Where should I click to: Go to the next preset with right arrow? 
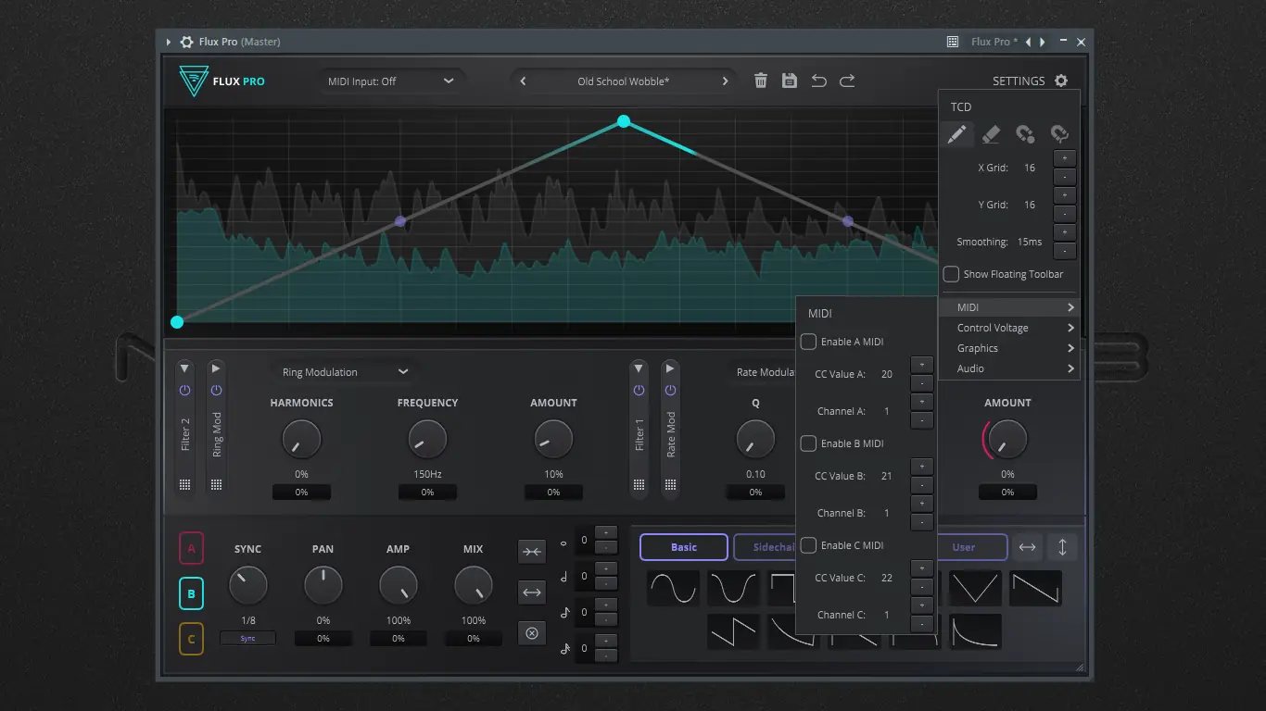tap(726, 81)
